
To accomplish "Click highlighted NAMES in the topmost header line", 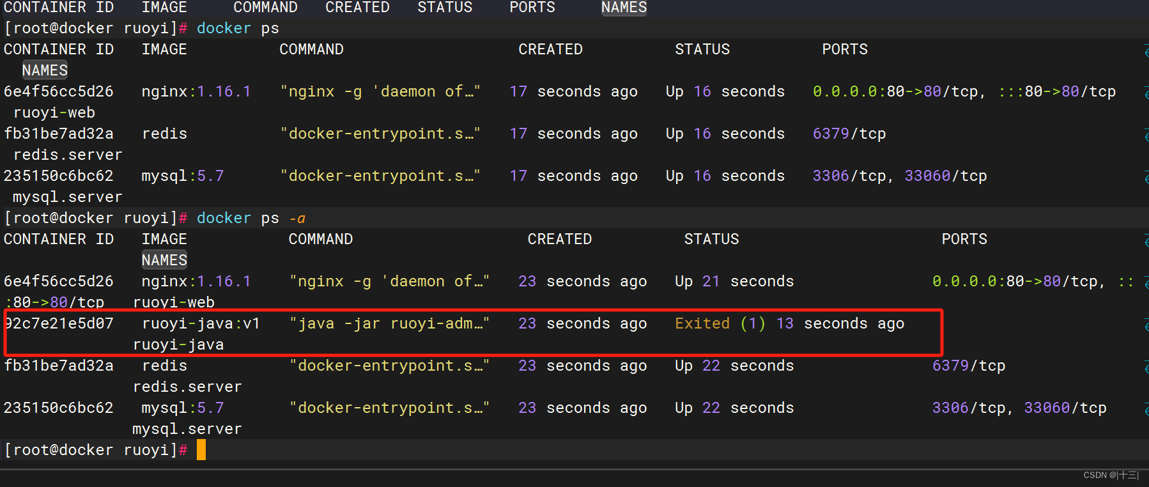I will click(624, 8).
